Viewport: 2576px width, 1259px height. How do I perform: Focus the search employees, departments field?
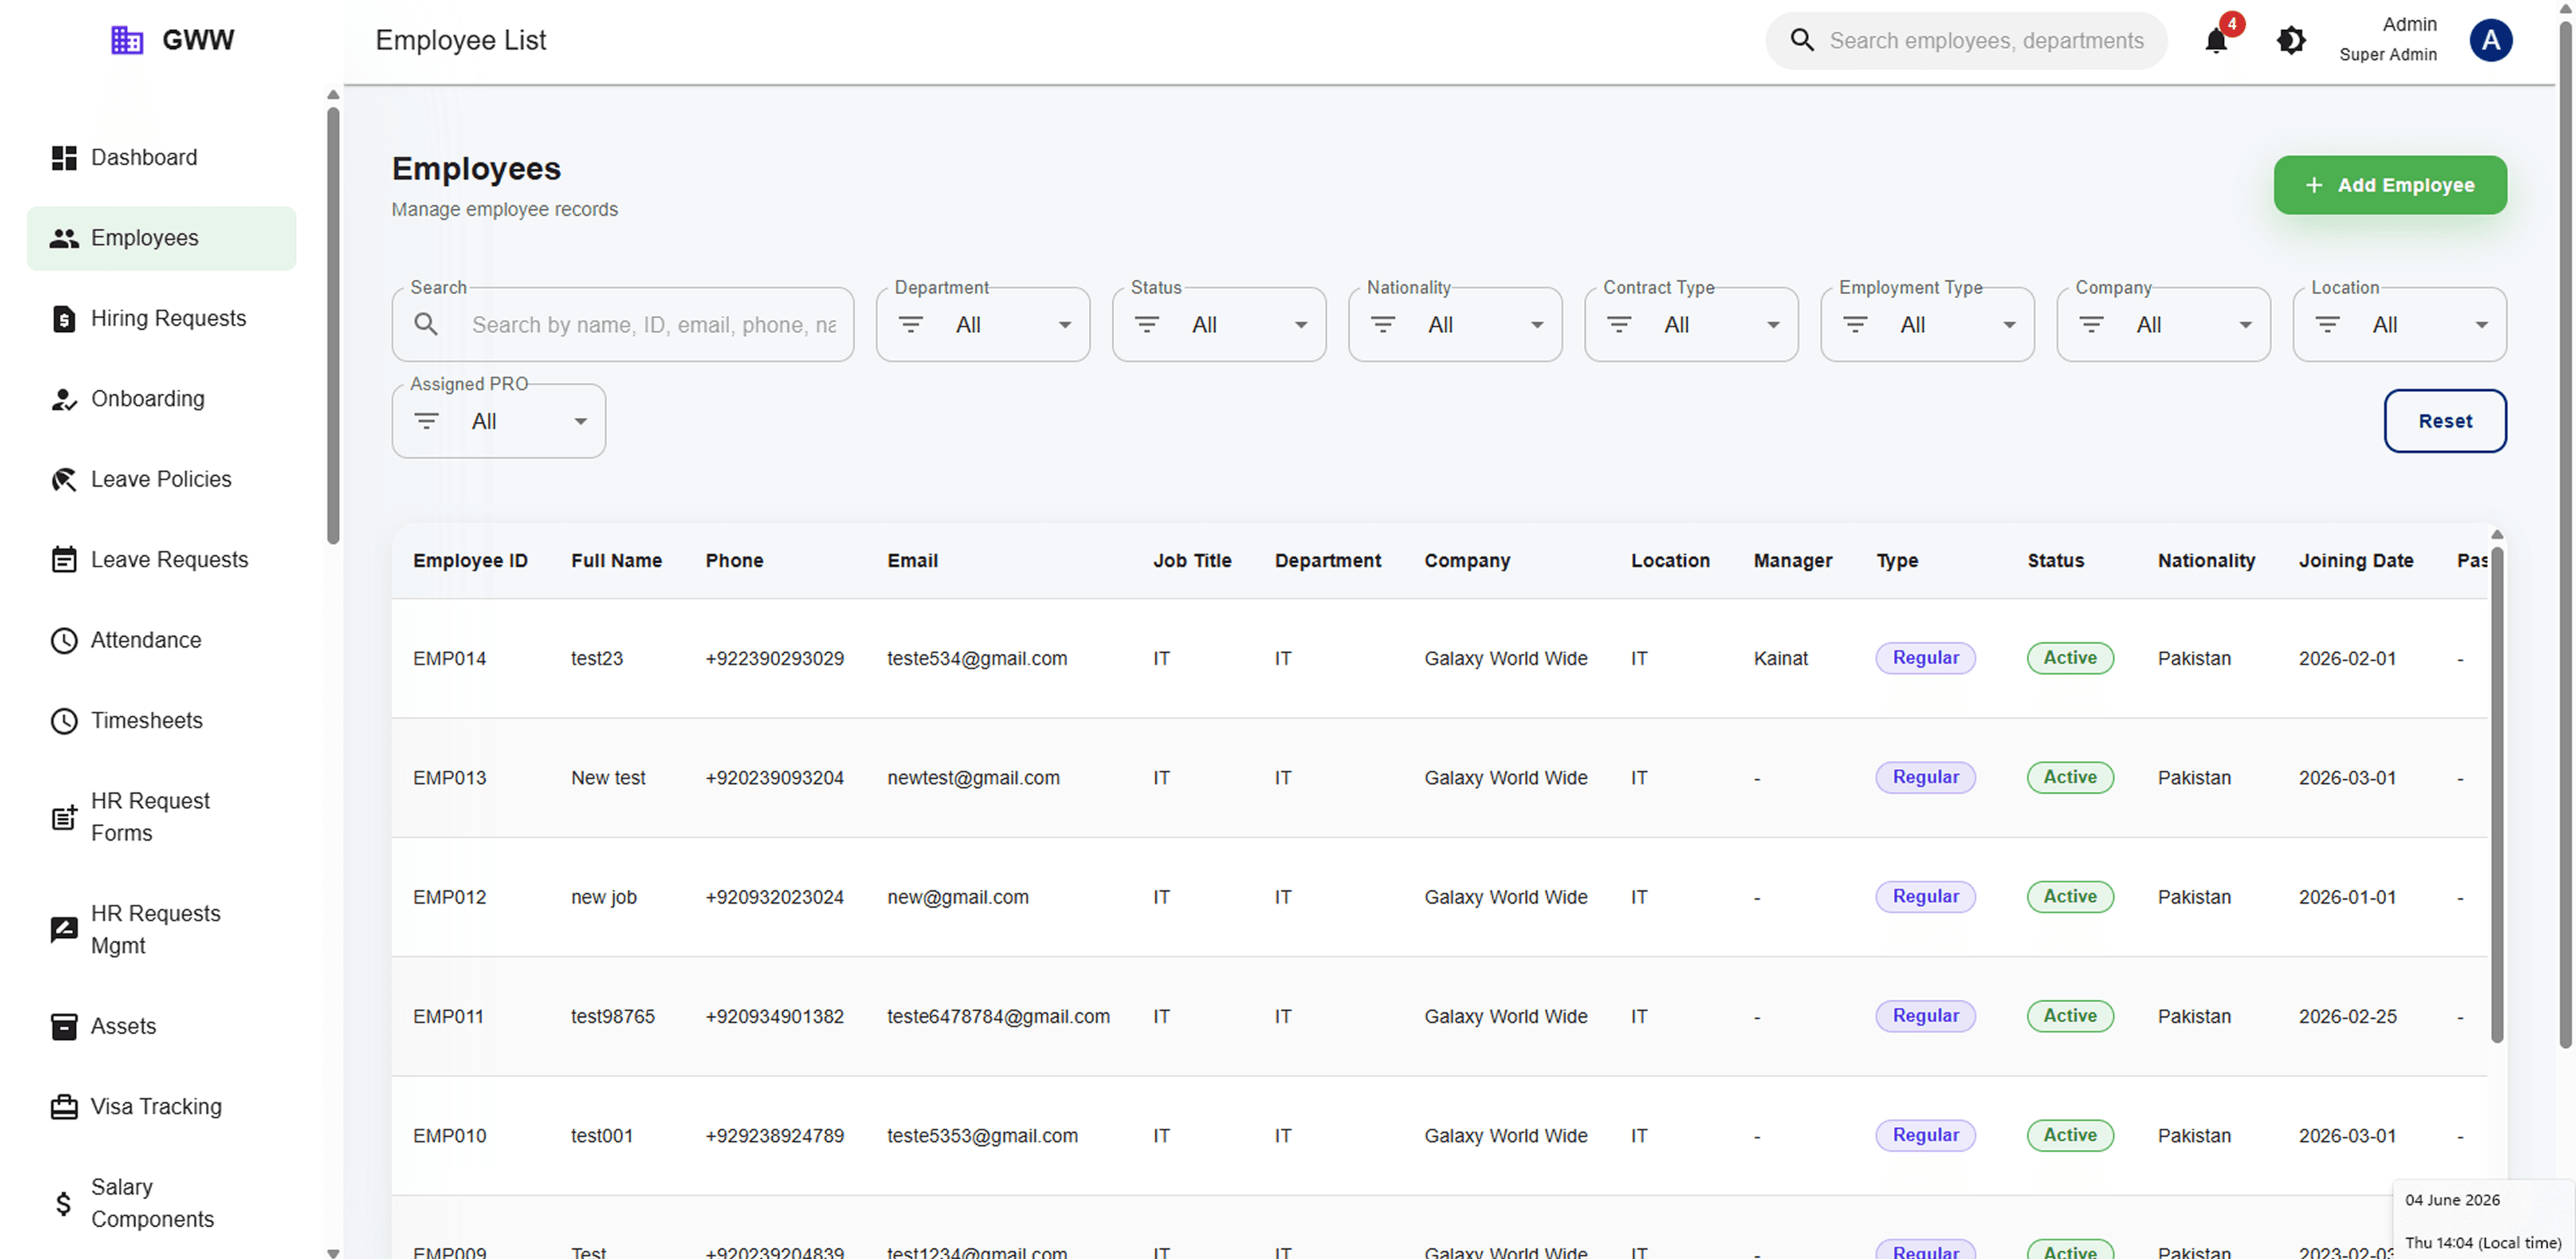(1966, 41)
